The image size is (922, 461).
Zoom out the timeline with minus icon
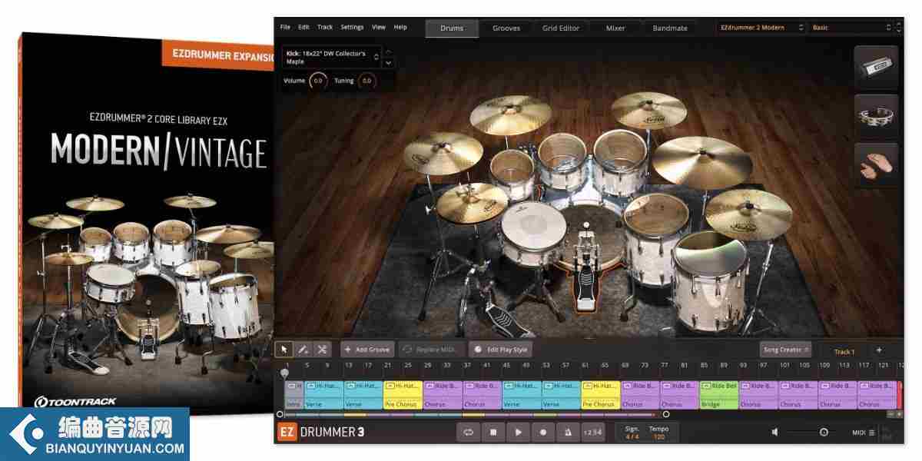[x=890, y=414]
